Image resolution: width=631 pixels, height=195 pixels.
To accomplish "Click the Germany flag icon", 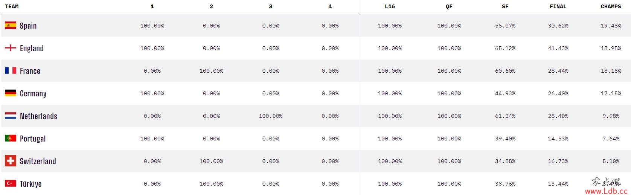I will click(11, 93).
